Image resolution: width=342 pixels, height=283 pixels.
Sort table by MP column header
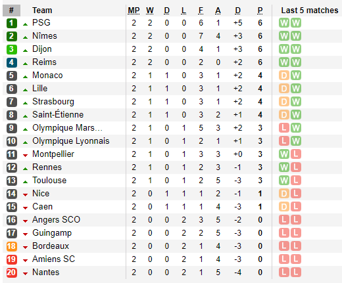134,11
